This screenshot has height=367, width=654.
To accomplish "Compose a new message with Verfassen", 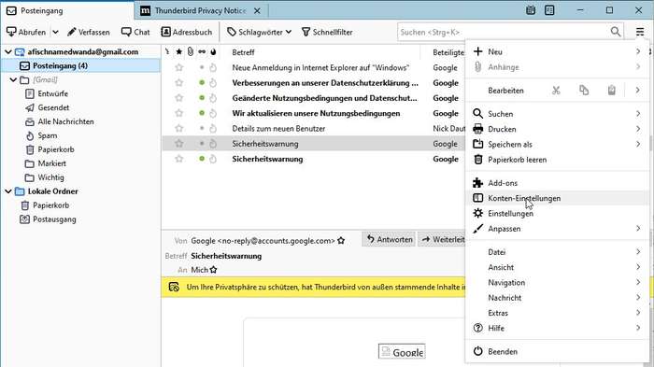I will click(89, 32).
